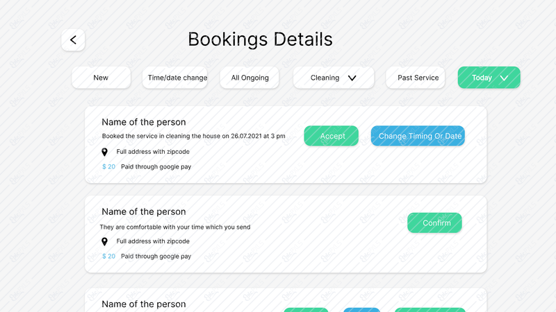The height and width of the screenshot is (312, 556).
Task: Click the $ 20 amount in second card
Action: (x=108, y=256)
